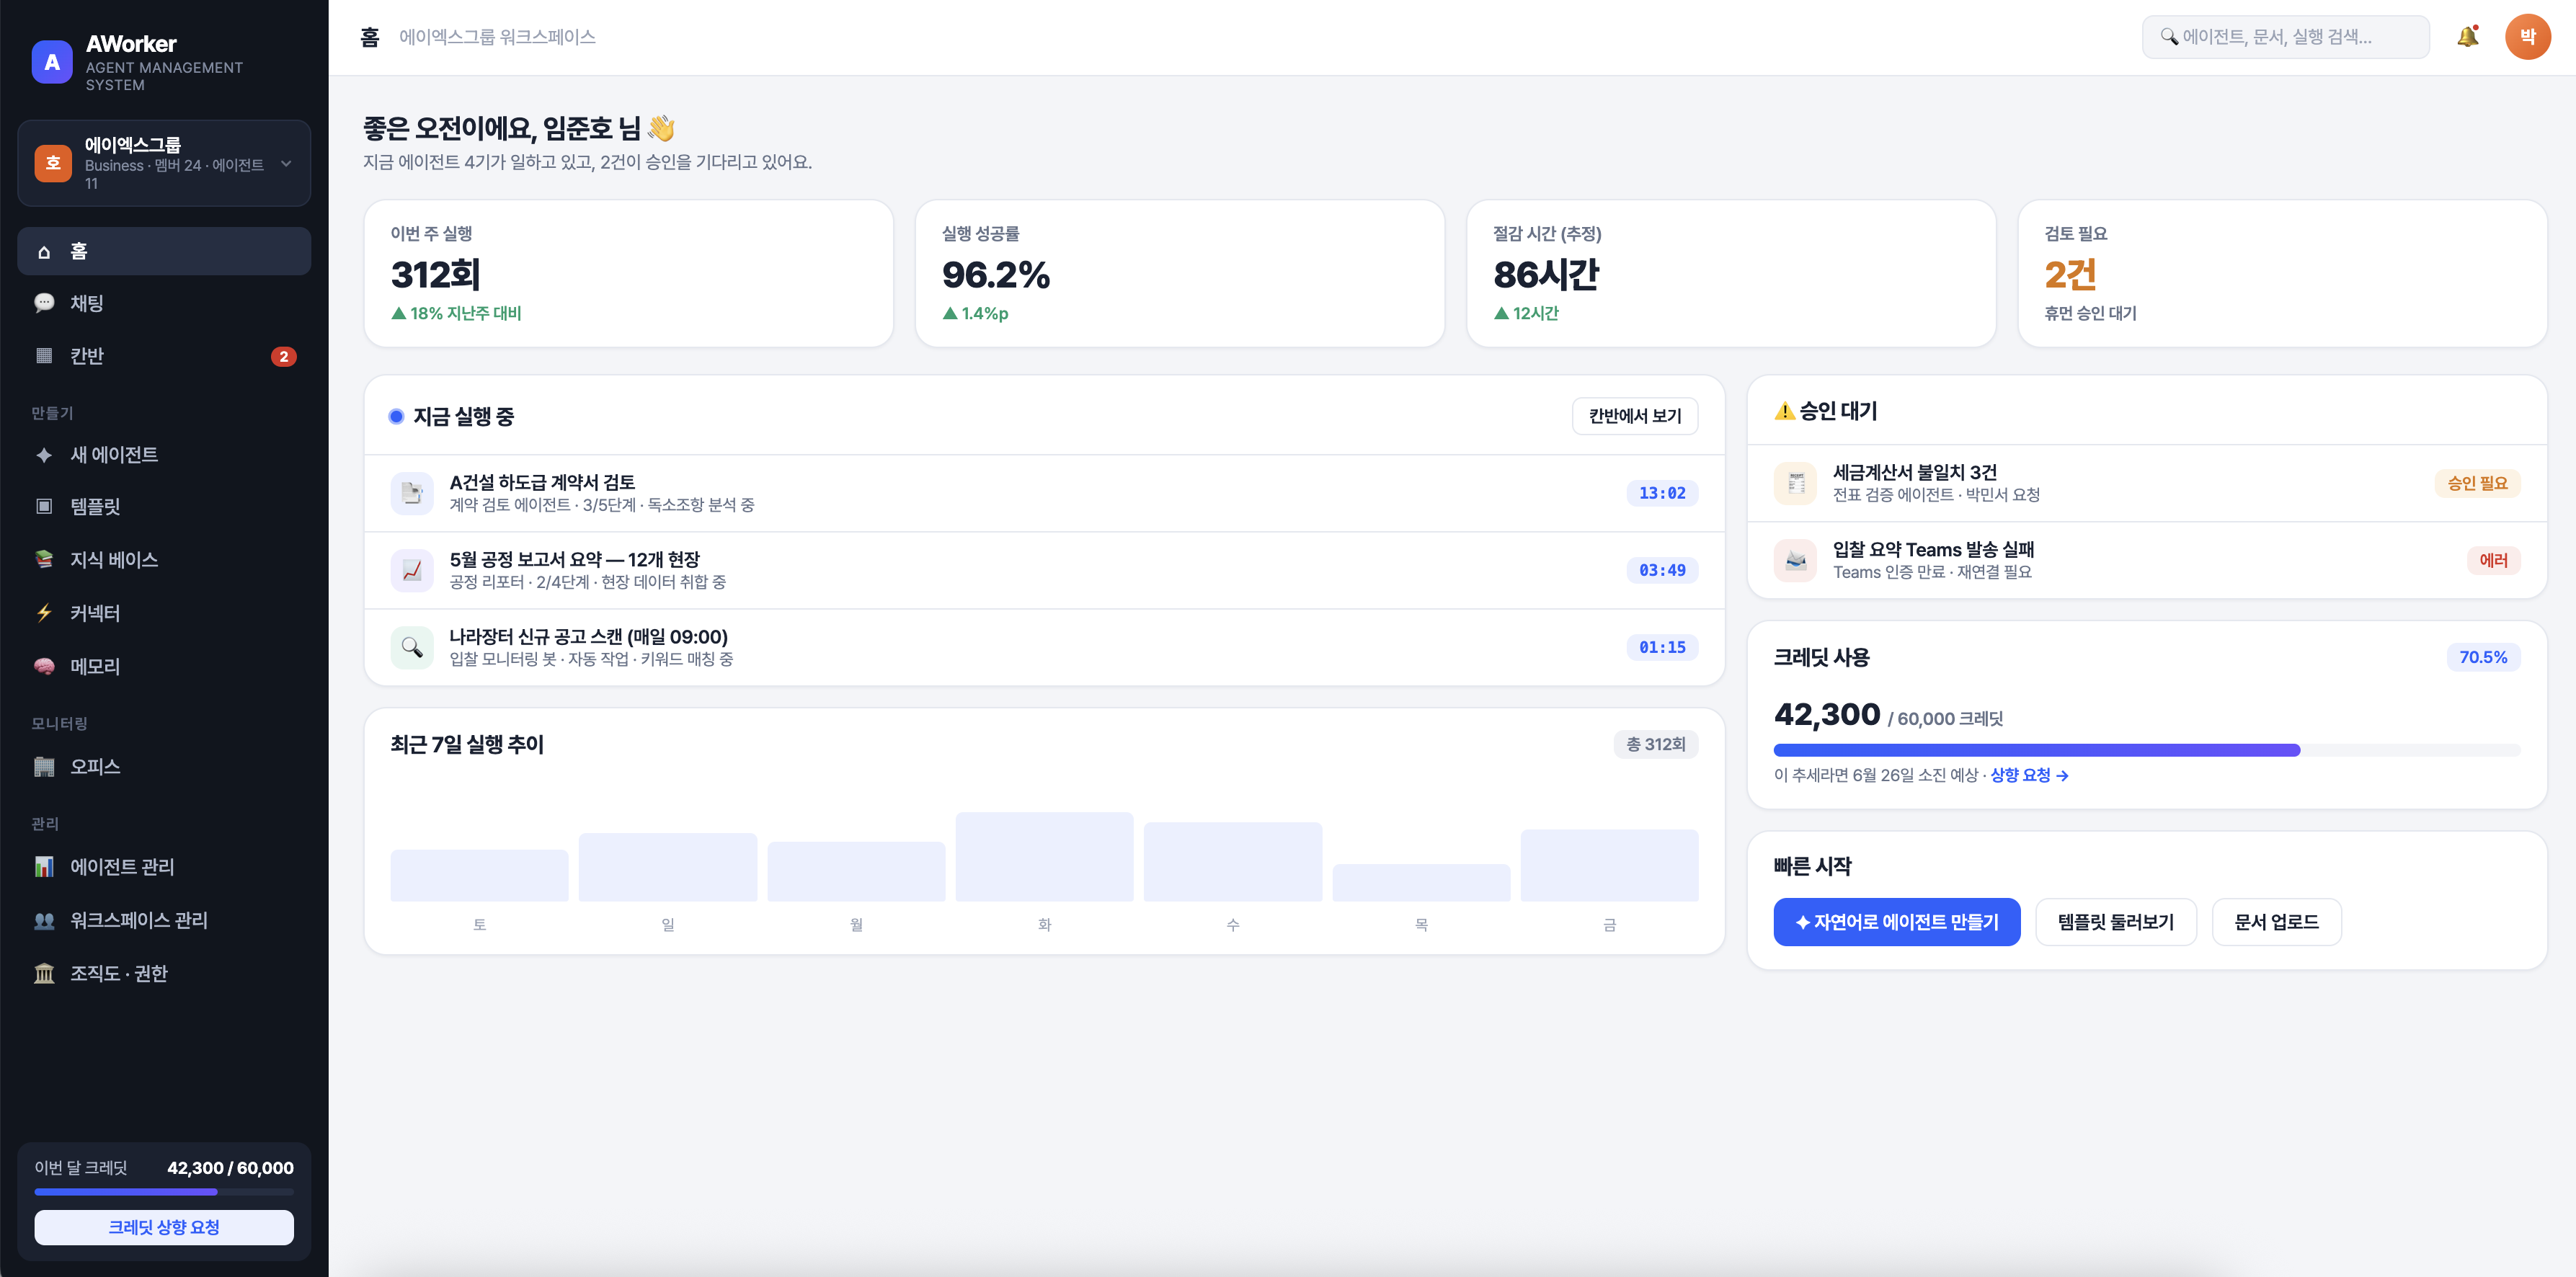Viewport: 2576px width, 1277px height.
Task: Open the 세금계산서 불일치 3건 item
Action: pyautogui.click(x=2146, y=483)
